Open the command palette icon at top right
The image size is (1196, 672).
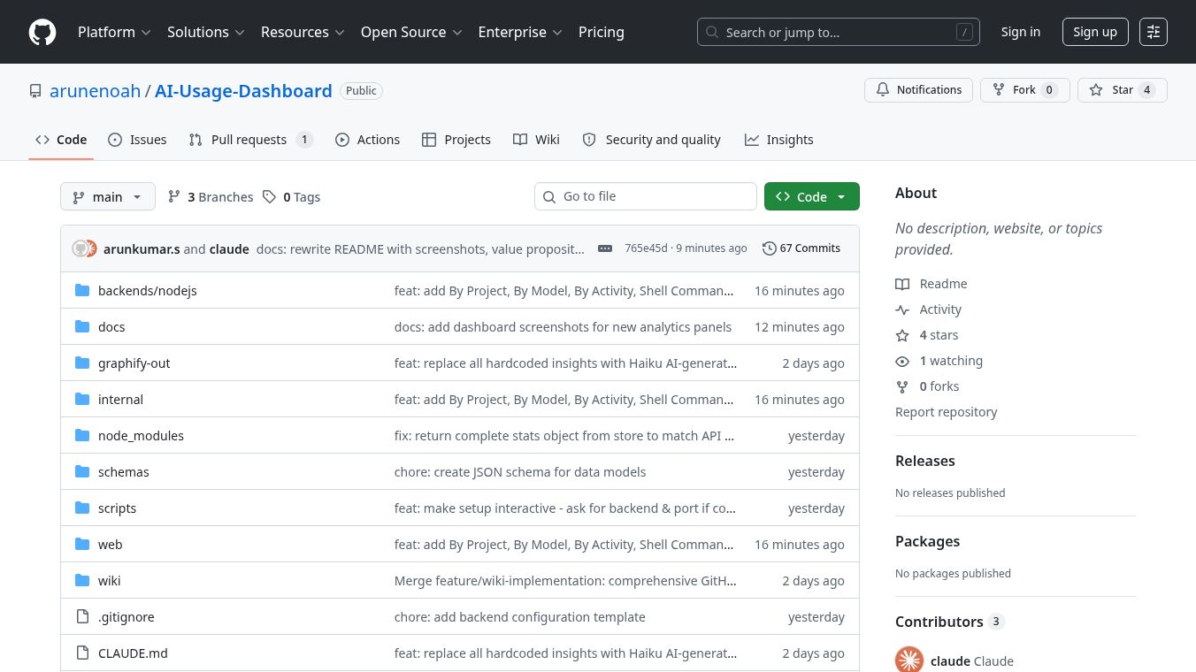pyautogui.click(x=1153, y=32)
